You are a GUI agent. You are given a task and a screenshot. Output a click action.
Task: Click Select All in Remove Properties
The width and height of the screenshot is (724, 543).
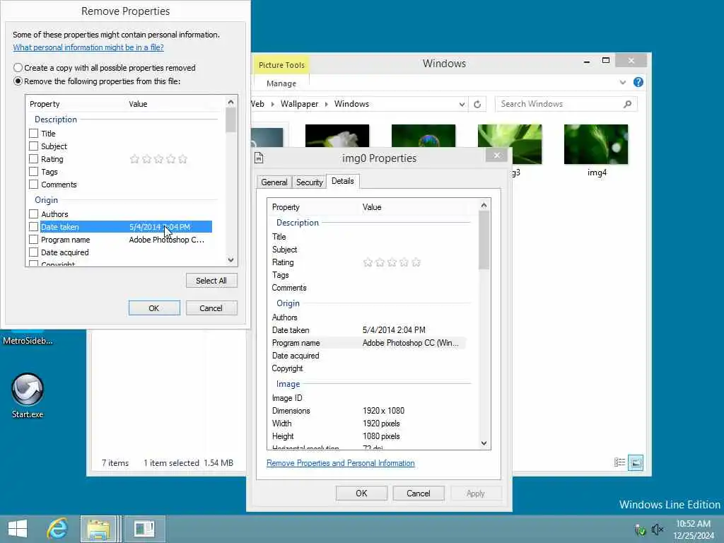point(211,281)
